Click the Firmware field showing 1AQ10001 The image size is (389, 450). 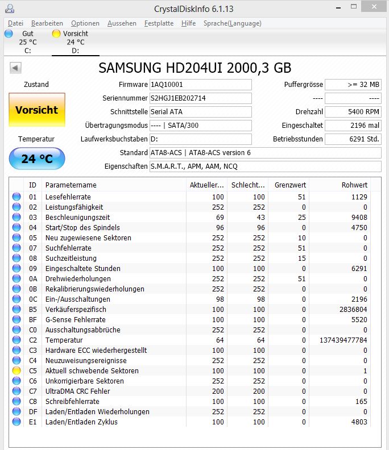201,84
